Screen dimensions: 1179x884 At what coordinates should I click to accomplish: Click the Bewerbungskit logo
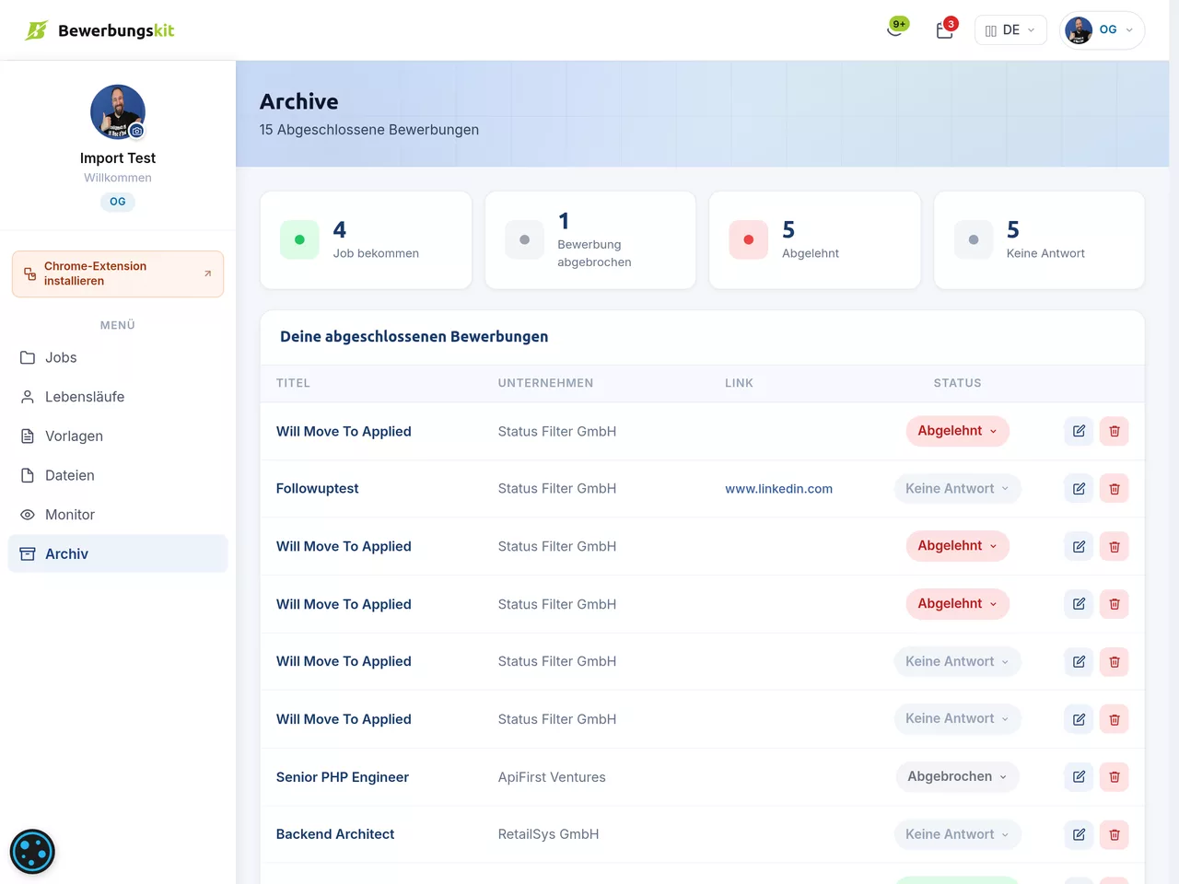(99, 30)
